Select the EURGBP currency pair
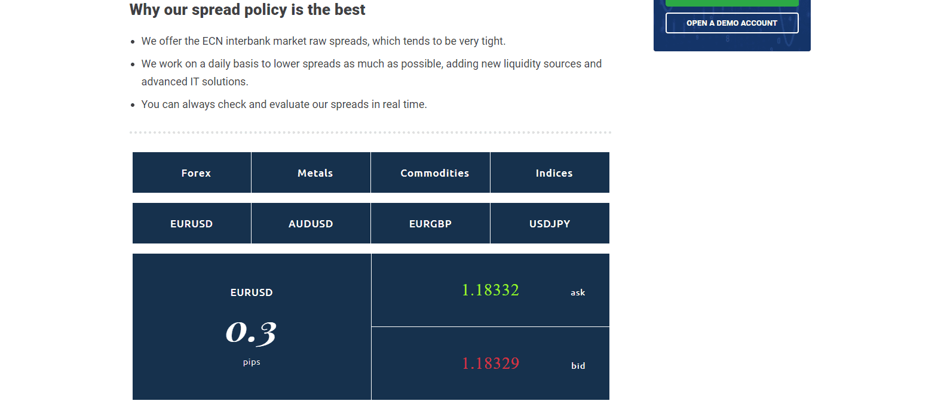The width and height of the screenshot is (941, 407). tap(430, 223)
